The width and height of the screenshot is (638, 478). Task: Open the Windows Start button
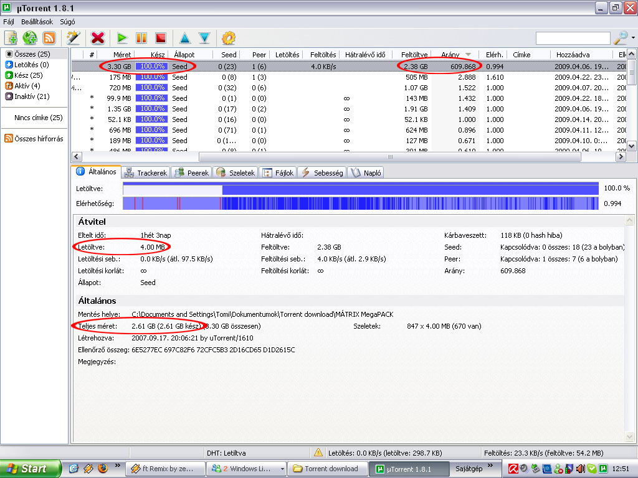pos(31,469)
